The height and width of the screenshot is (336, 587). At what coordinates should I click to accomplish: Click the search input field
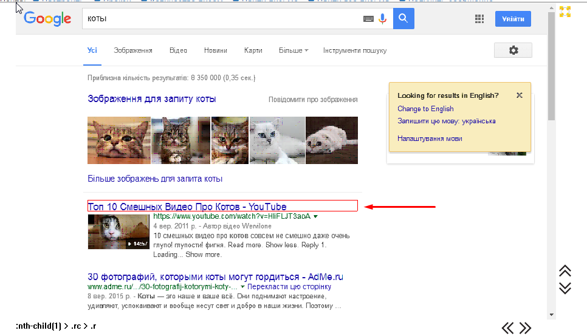222,19
